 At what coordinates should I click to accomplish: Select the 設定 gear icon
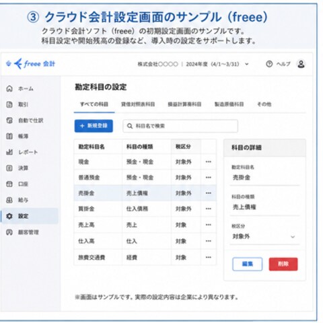(x=9, y=216)
